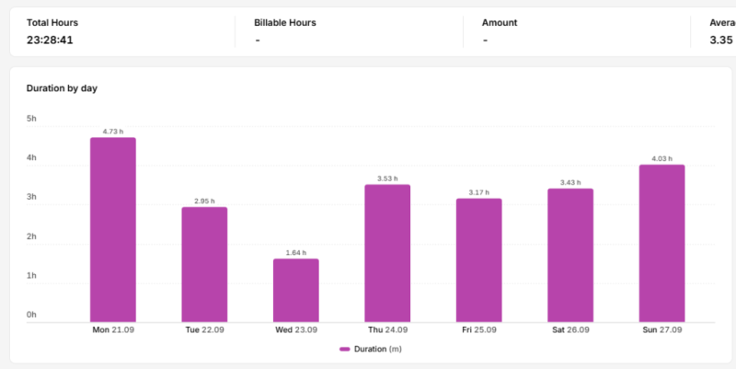
Task: Click the Mon 21.09 bar
Action: (x=113, y=229)
